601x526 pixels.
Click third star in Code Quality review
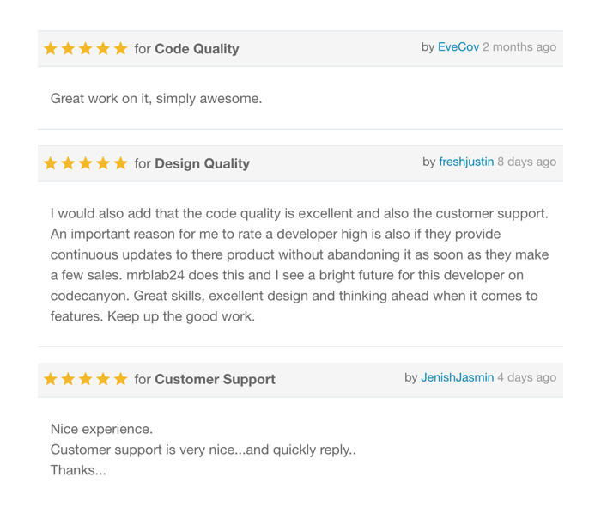(86, 49)
